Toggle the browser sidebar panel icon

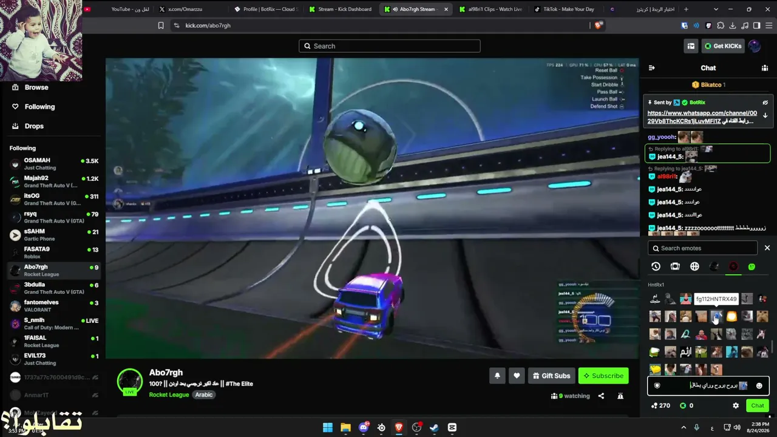tap(756, 25)
